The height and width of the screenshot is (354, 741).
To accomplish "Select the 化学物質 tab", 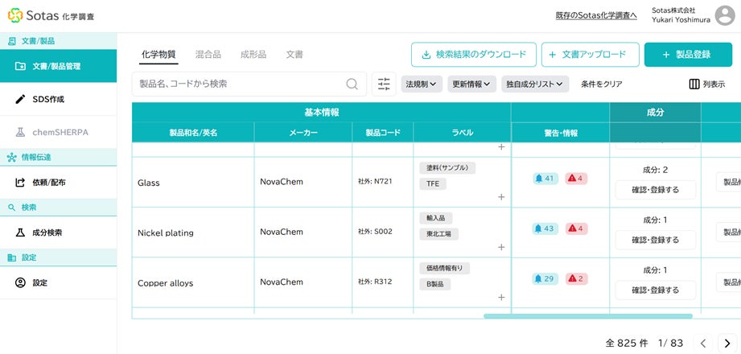I will [158, 55].
